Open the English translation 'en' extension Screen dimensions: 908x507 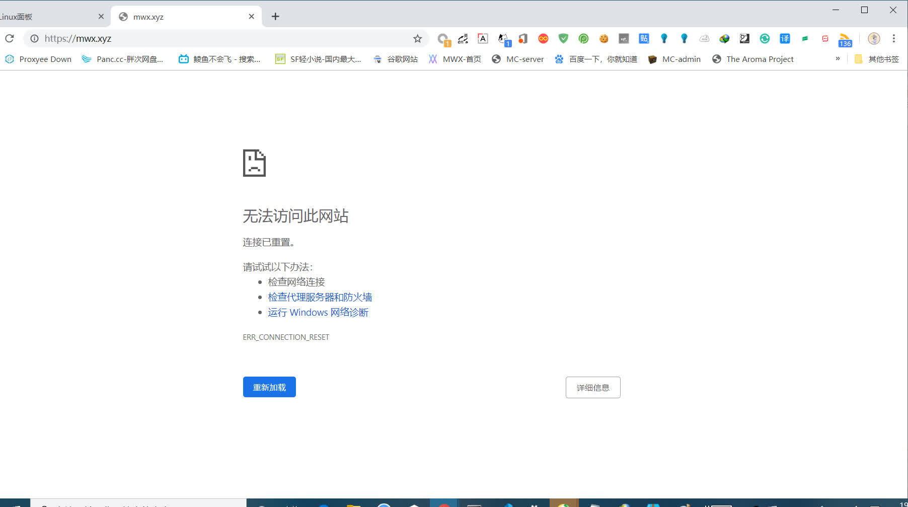(x=463, y=39)
